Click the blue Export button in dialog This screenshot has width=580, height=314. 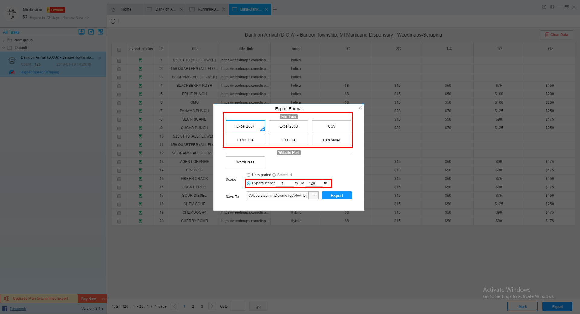click(x=337, y=196)
